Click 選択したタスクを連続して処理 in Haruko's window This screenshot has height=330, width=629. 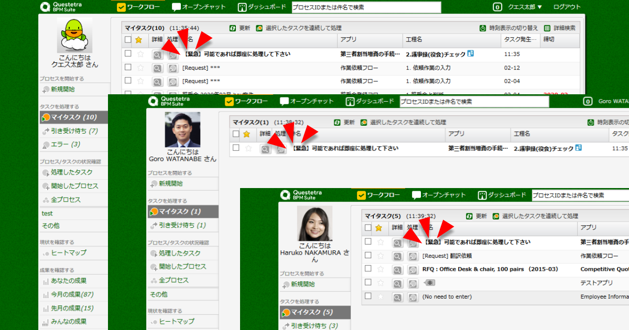click(x=536, y=216)
